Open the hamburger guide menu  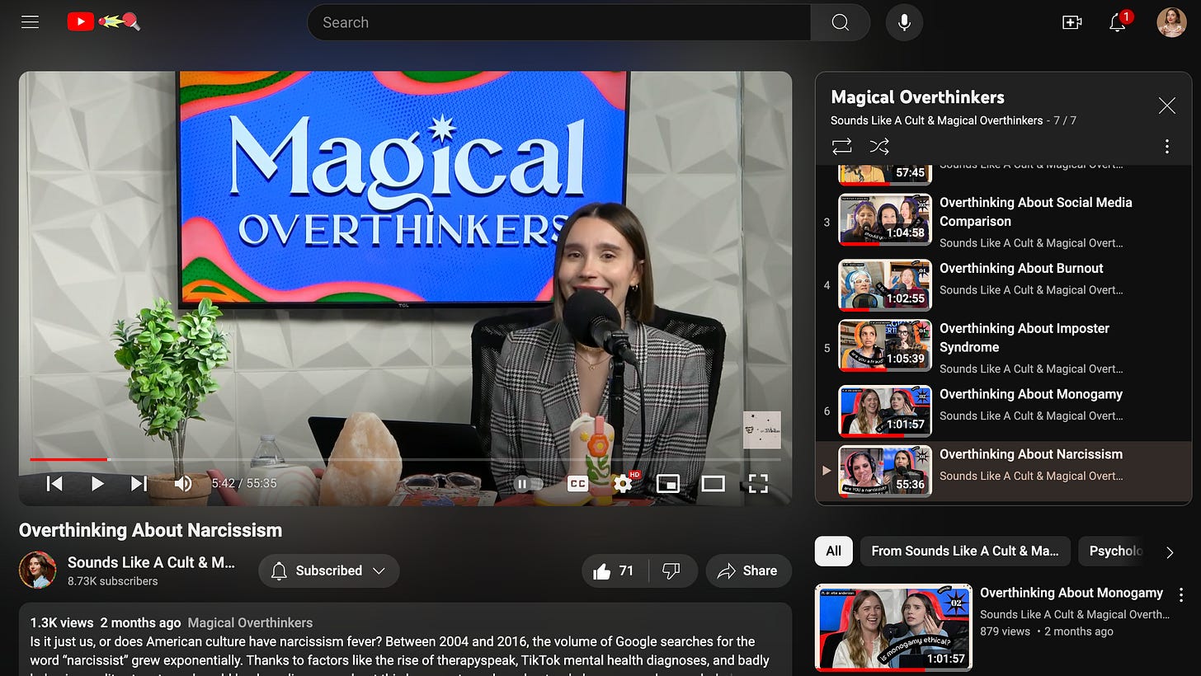31,22
